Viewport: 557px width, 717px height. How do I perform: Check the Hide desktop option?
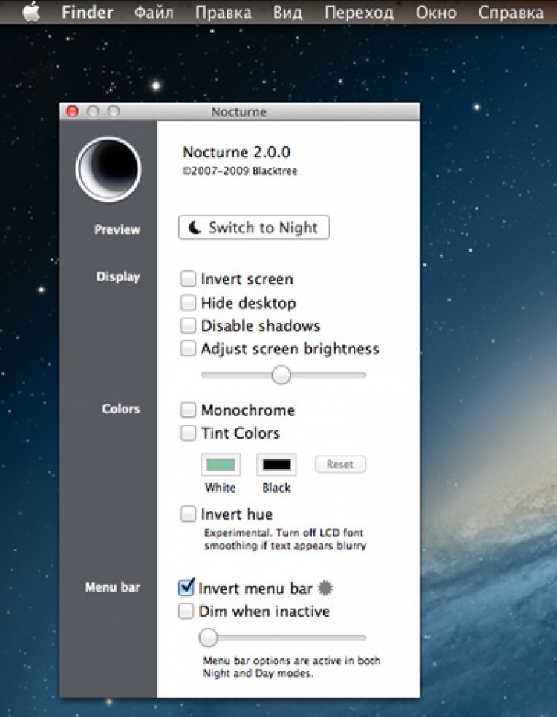pos(189,303)
